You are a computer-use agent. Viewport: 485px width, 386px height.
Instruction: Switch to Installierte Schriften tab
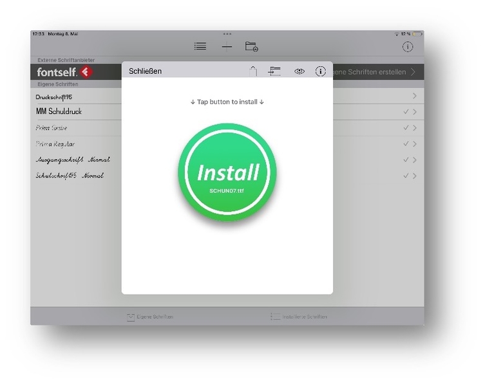[x=299, y=317]
